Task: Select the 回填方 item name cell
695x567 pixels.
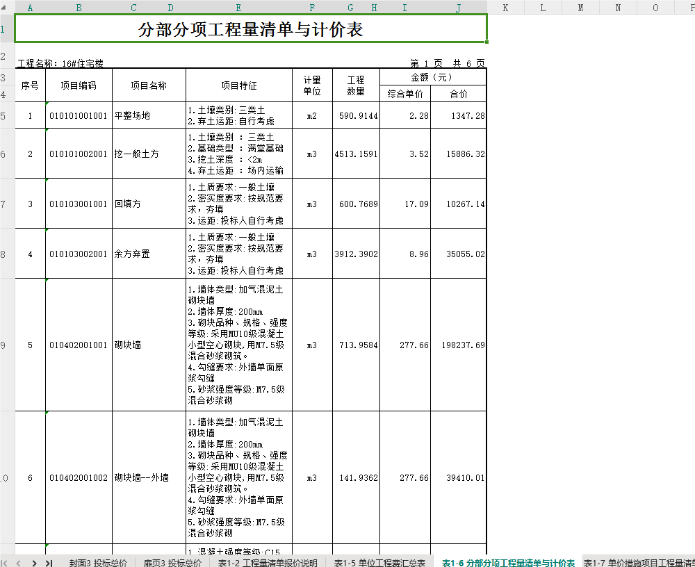Action: 149,204
